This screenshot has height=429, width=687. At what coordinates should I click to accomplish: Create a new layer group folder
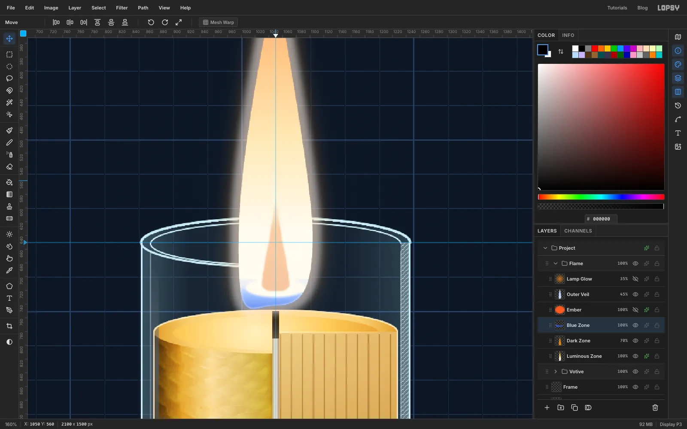click(561, 408)
